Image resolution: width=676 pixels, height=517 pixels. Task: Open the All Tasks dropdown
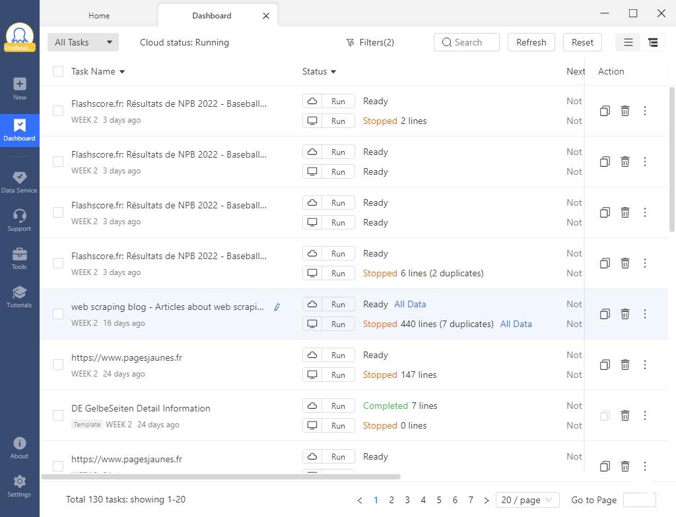(x=83, y=42)
